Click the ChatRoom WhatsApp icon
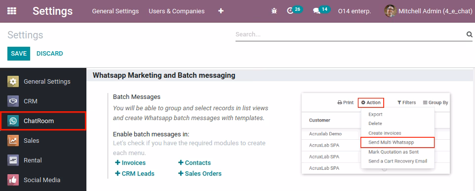The image size is (475, 191). click(13, 121)
